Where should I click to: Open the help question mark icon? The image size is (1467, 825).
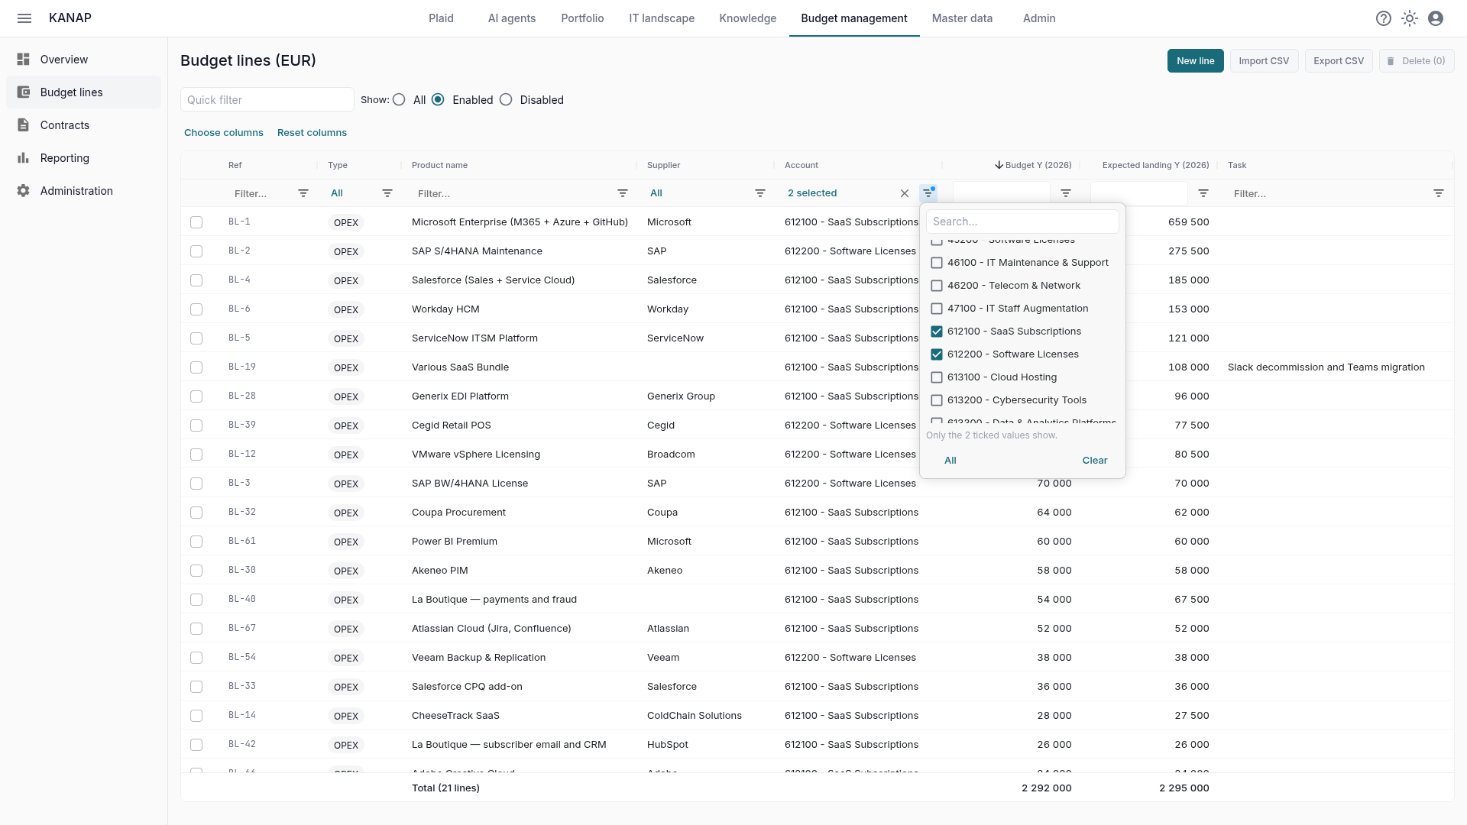click(1384, 18)
